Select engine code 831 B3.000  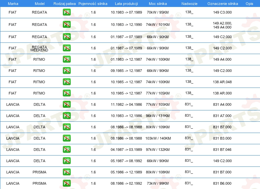tap(222, 138)
